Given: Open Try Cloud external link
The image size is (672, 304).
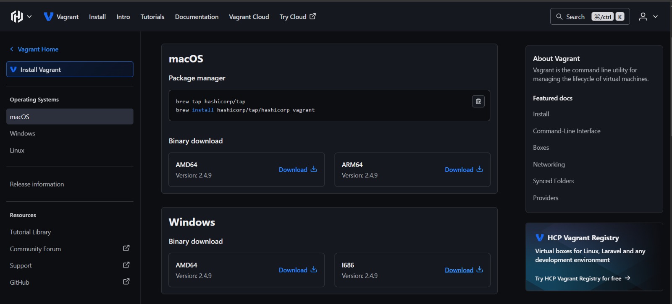Looking at the screenshot, I should [297, 17].
